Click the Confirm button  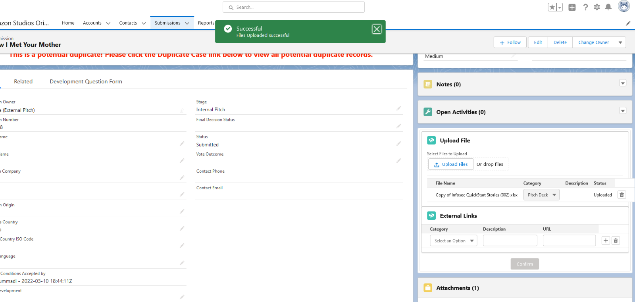pyautogui.click(x=525, y=264)
